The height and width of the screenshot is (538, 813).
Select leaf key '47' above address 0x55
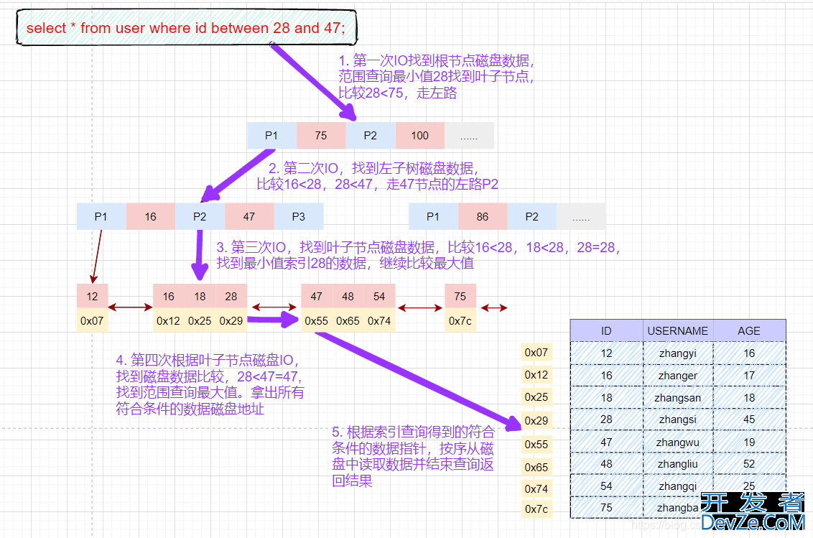pos(317,296)
